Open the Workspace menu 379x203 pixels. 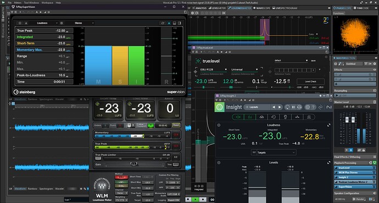click(47, 3)
